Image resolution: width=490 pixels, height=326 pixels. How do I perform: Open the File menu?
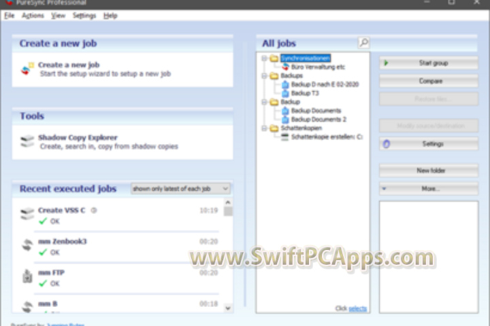10,16
